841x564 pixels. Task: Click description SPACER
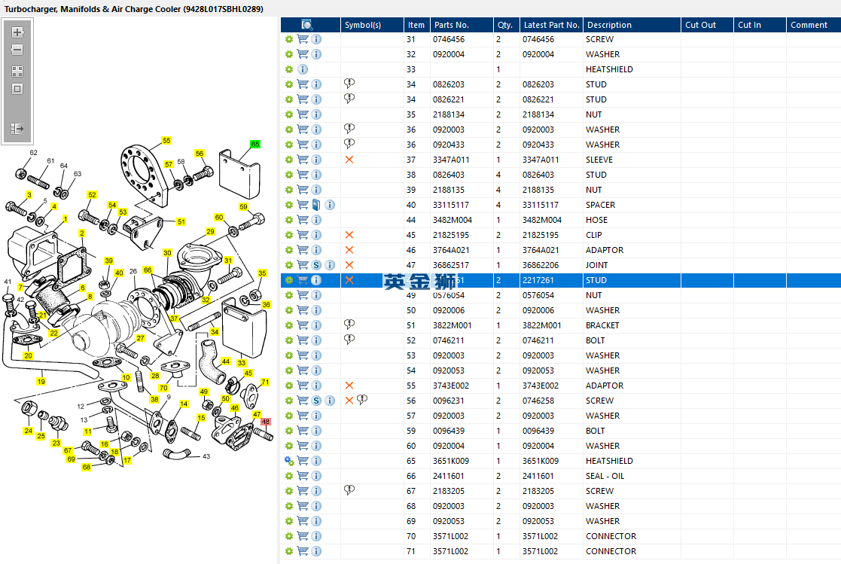pyautogui.click(x=601, y=205)
